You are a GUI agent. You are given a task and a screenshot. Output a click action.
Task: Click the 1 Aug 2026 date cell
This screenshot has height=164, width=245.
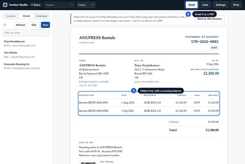pos(128,103)
